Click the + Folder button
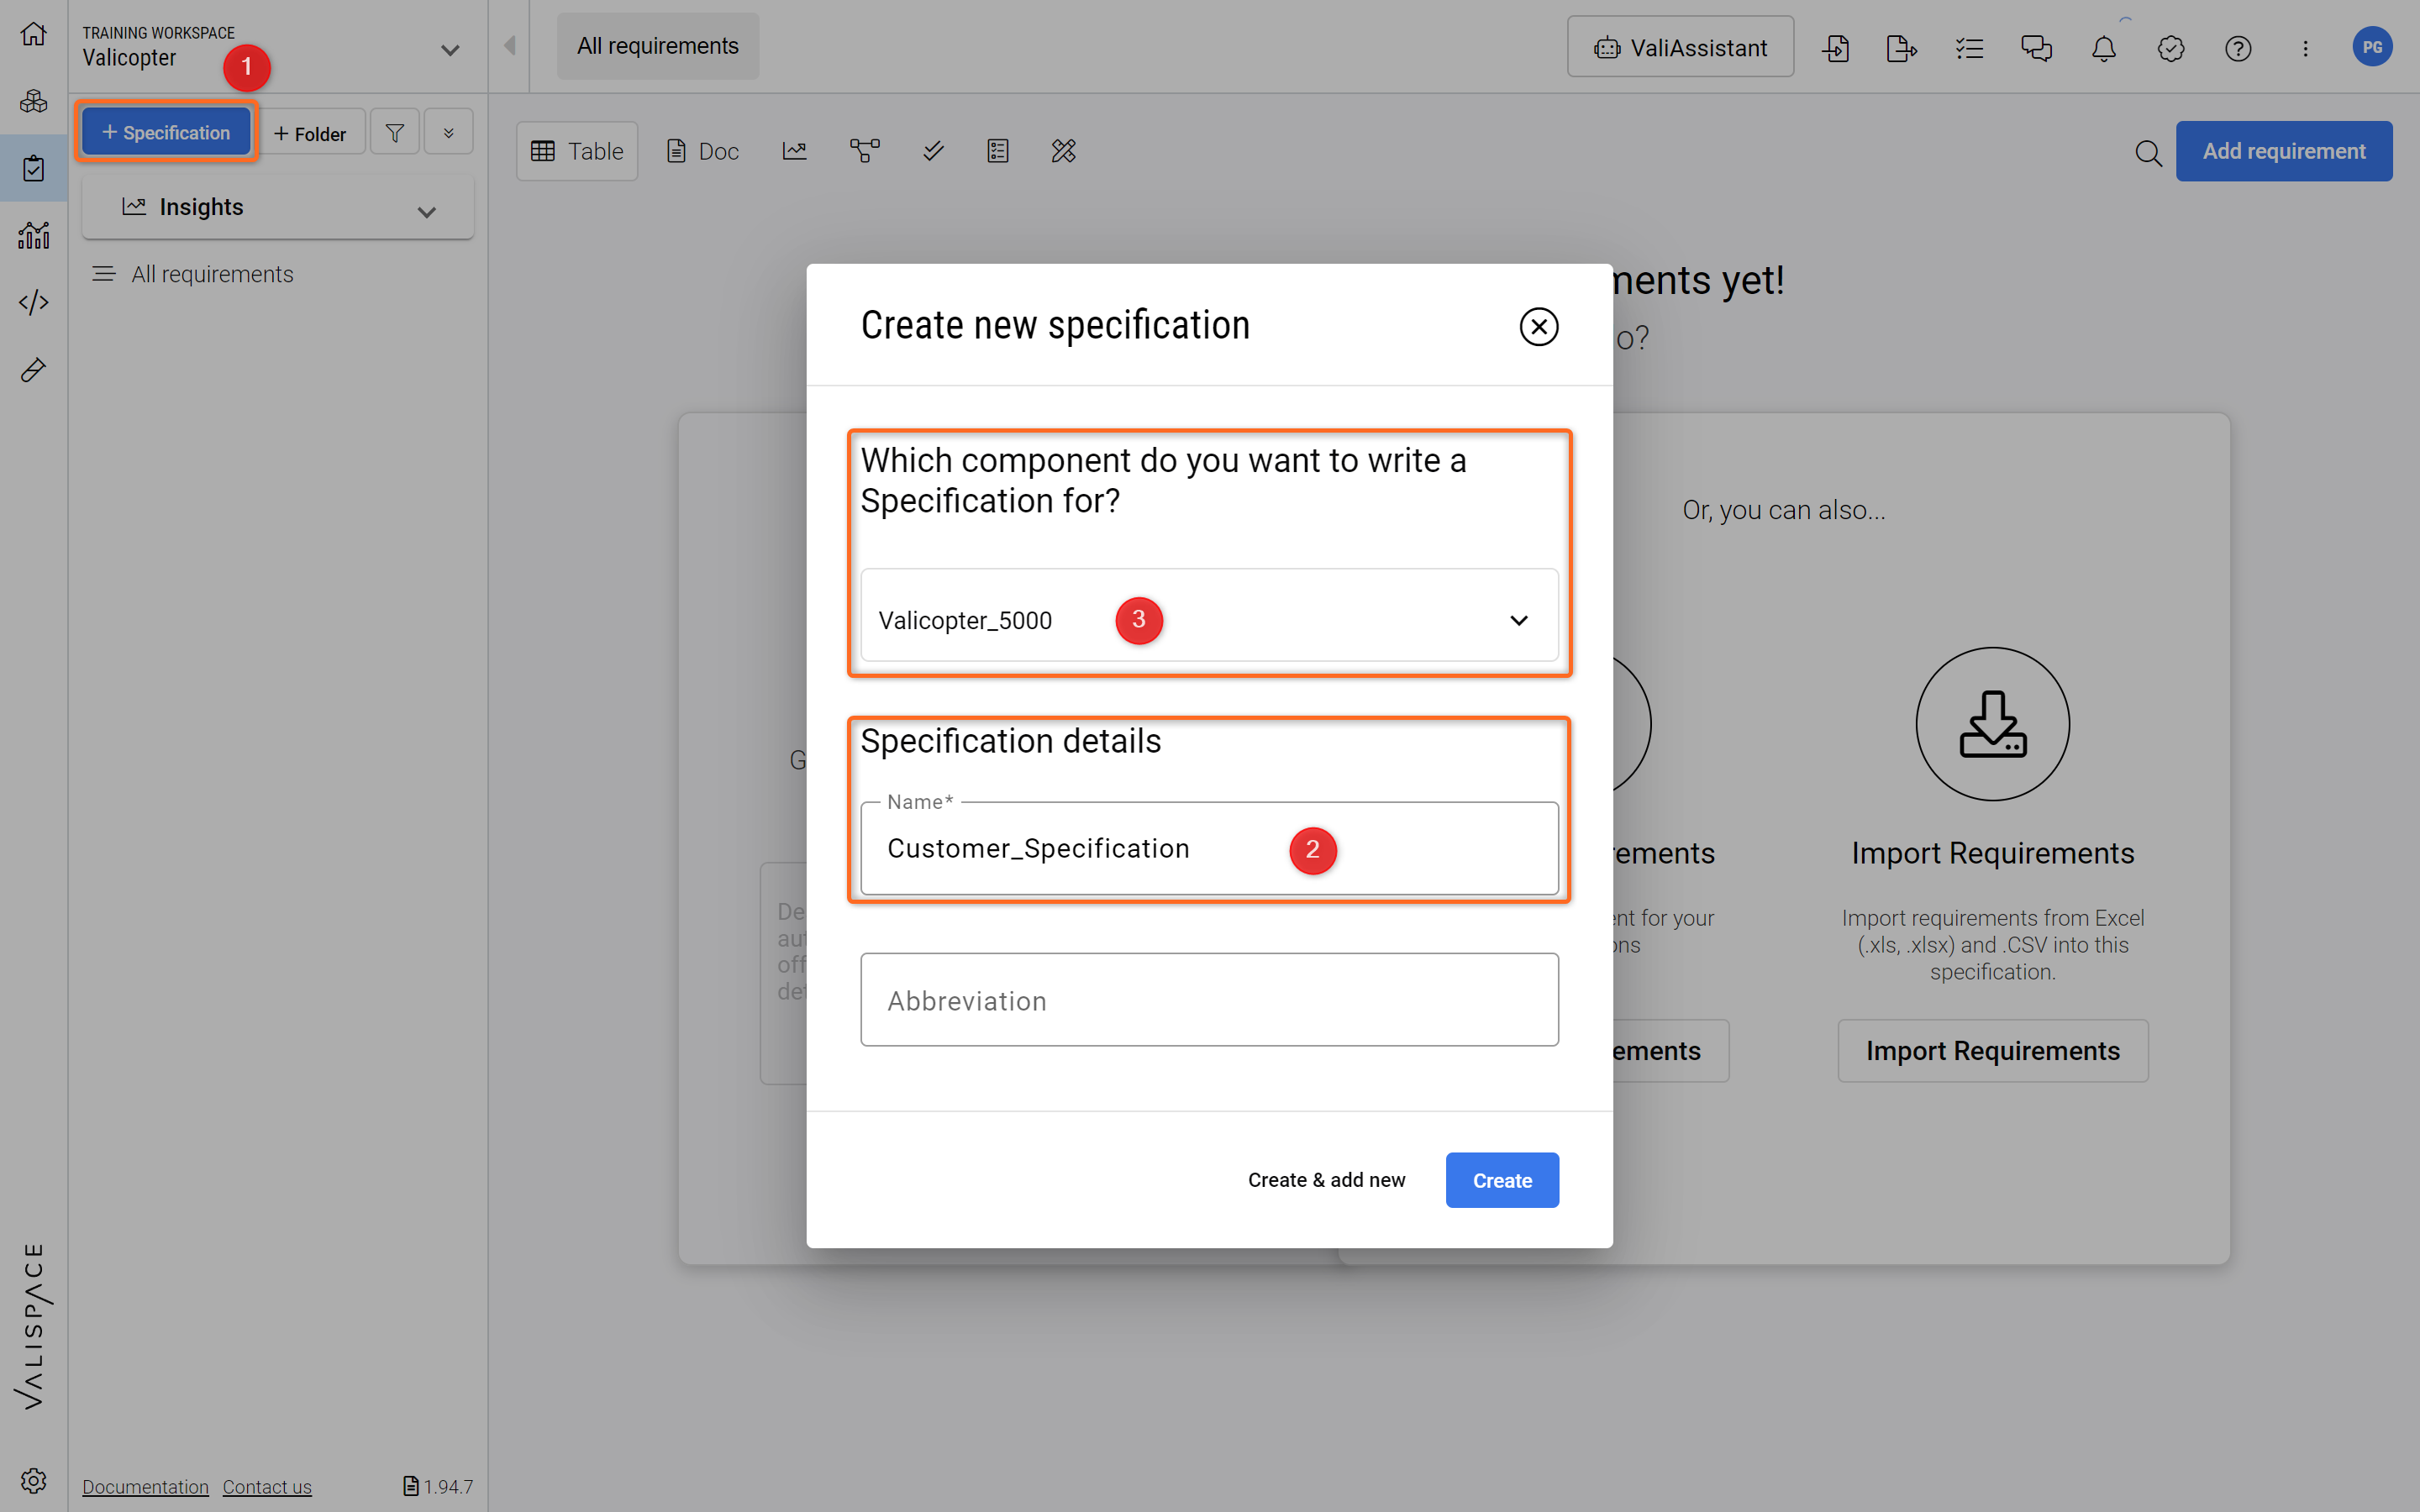2420x1512 pixels. tap(310, 133)
